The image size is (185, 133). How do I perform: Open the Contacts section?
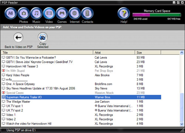[87, 13]
